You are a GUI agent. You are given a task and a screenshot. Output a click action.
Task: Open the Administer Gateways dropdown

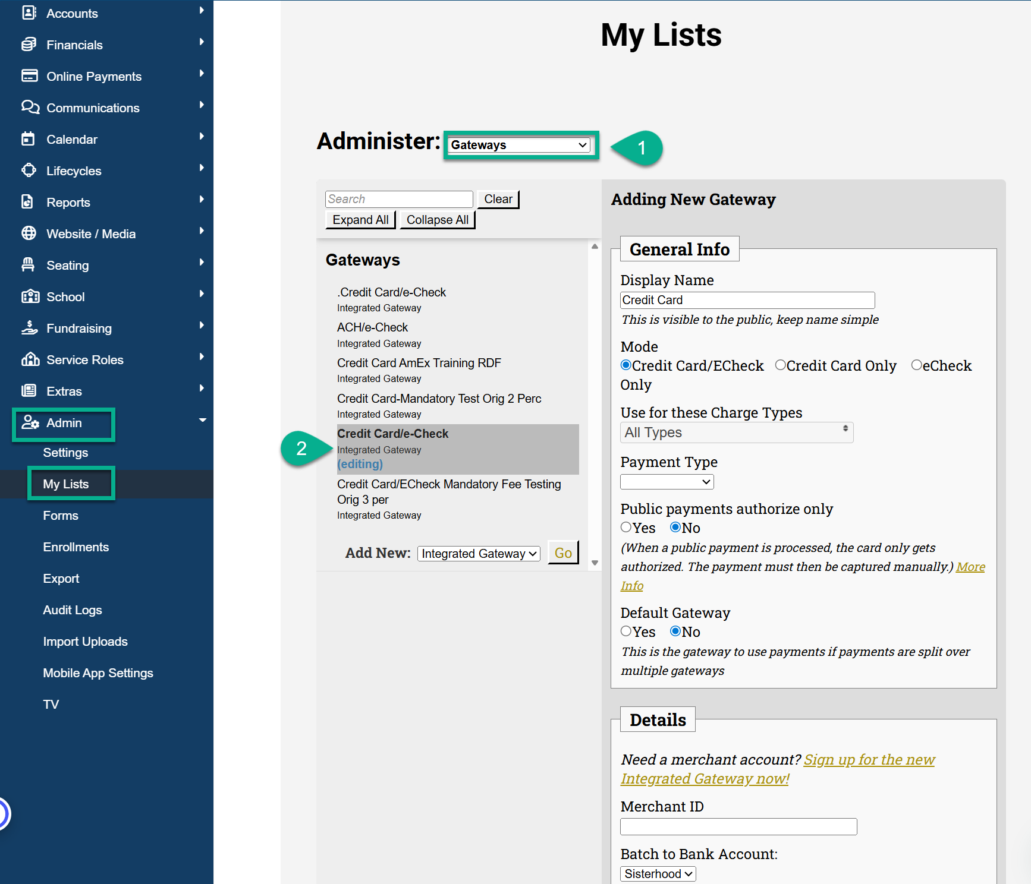(518, 145)
